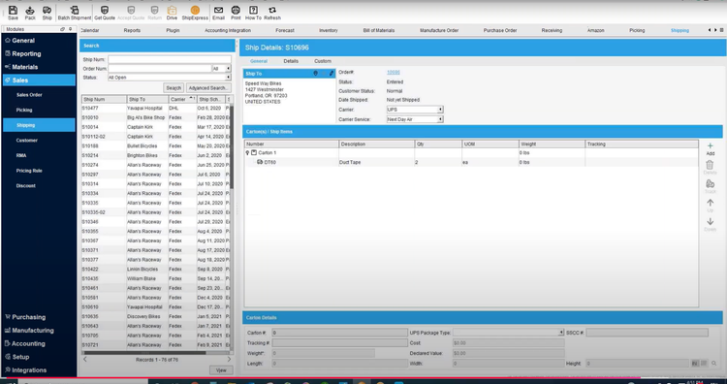Viewport: 727px width, 384px height.
Task: Open the module tab list icon
Action: pyautogui.click(x=721, y=30)
